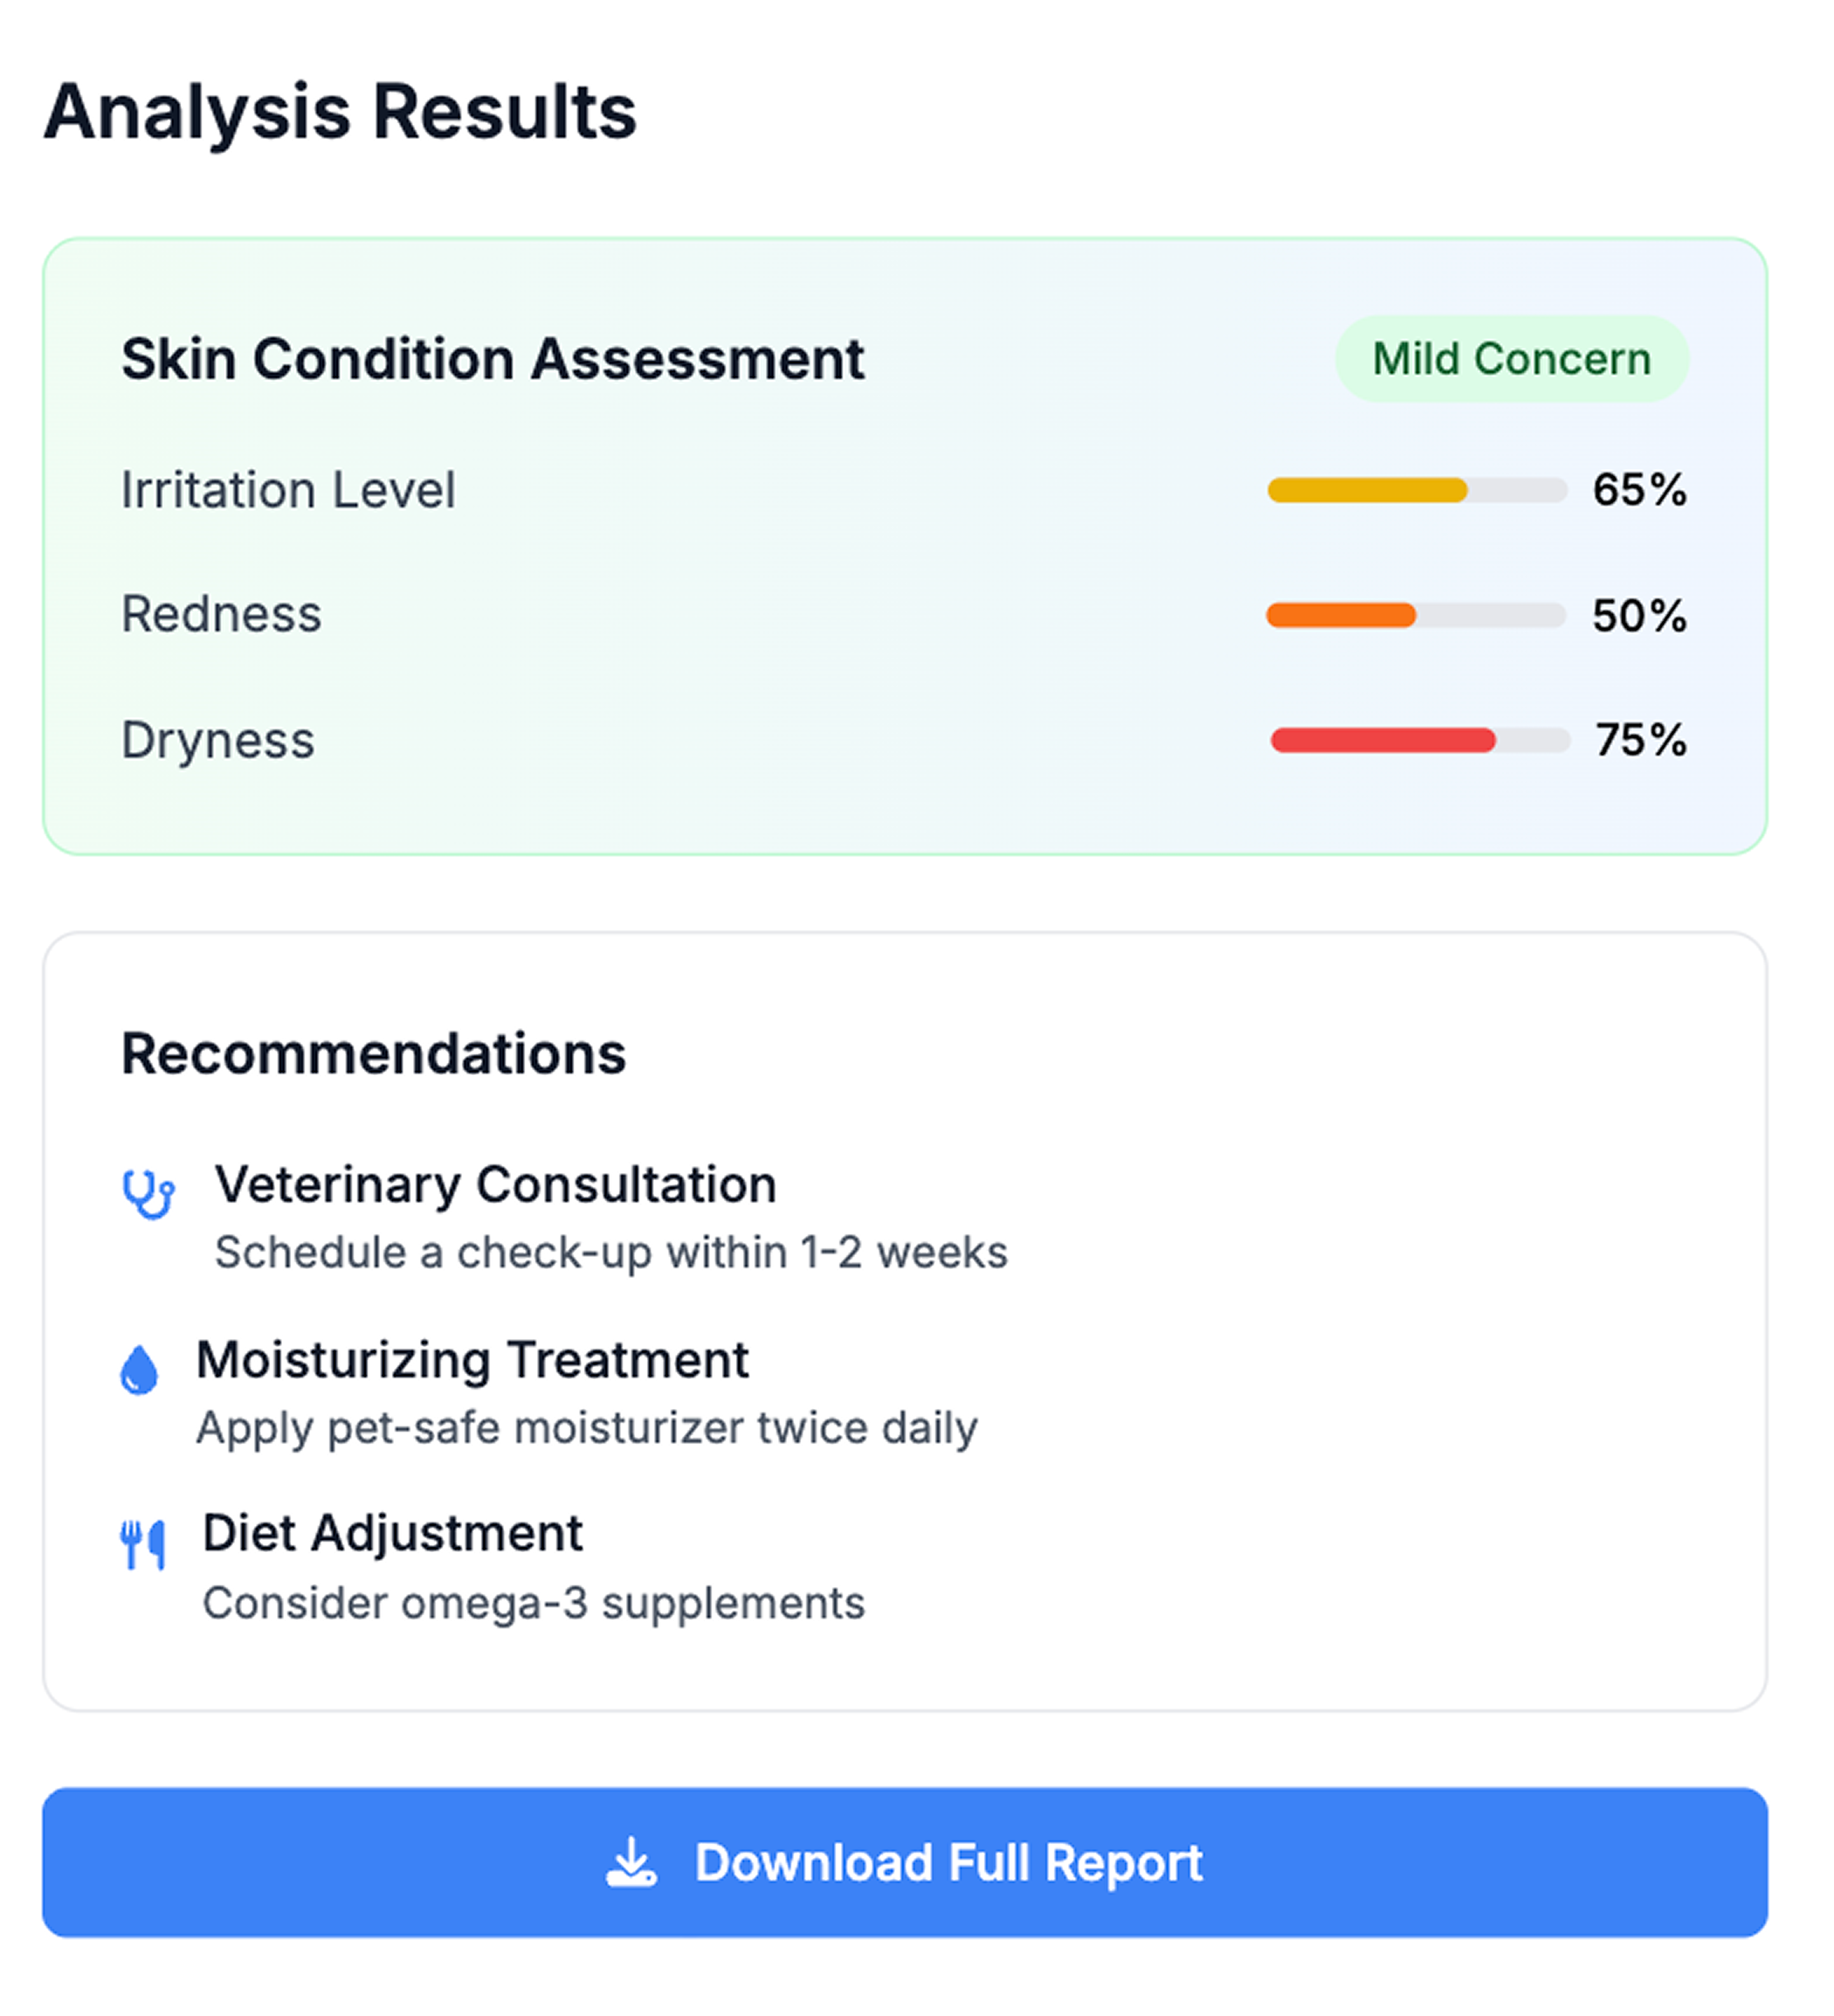Click the fork and knife diet icon
The width and height of the screenshot is (1834, 2016).
(x=142, y=1544)
